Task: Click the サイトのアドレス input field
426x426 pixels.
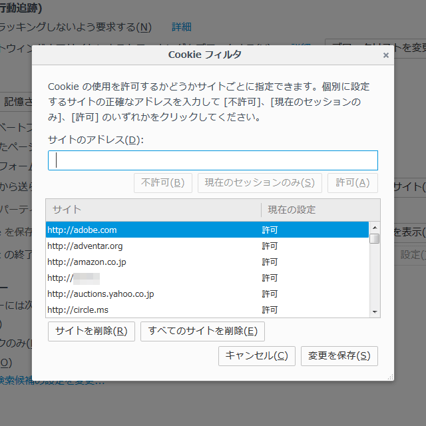Action: click(213, 160)
